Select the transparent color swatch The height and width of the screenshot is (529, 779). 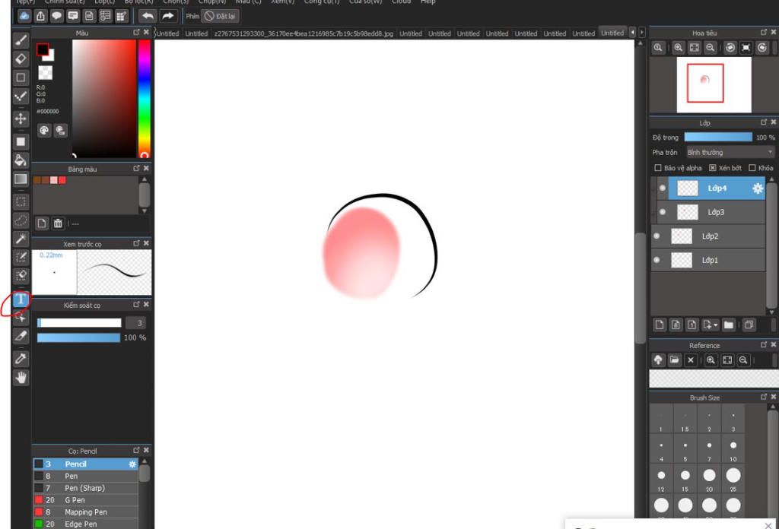(45, 73)
